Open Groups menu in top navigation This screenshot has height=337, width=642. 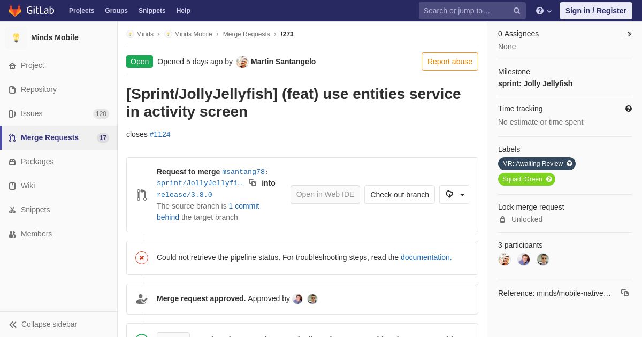point(116,11)
